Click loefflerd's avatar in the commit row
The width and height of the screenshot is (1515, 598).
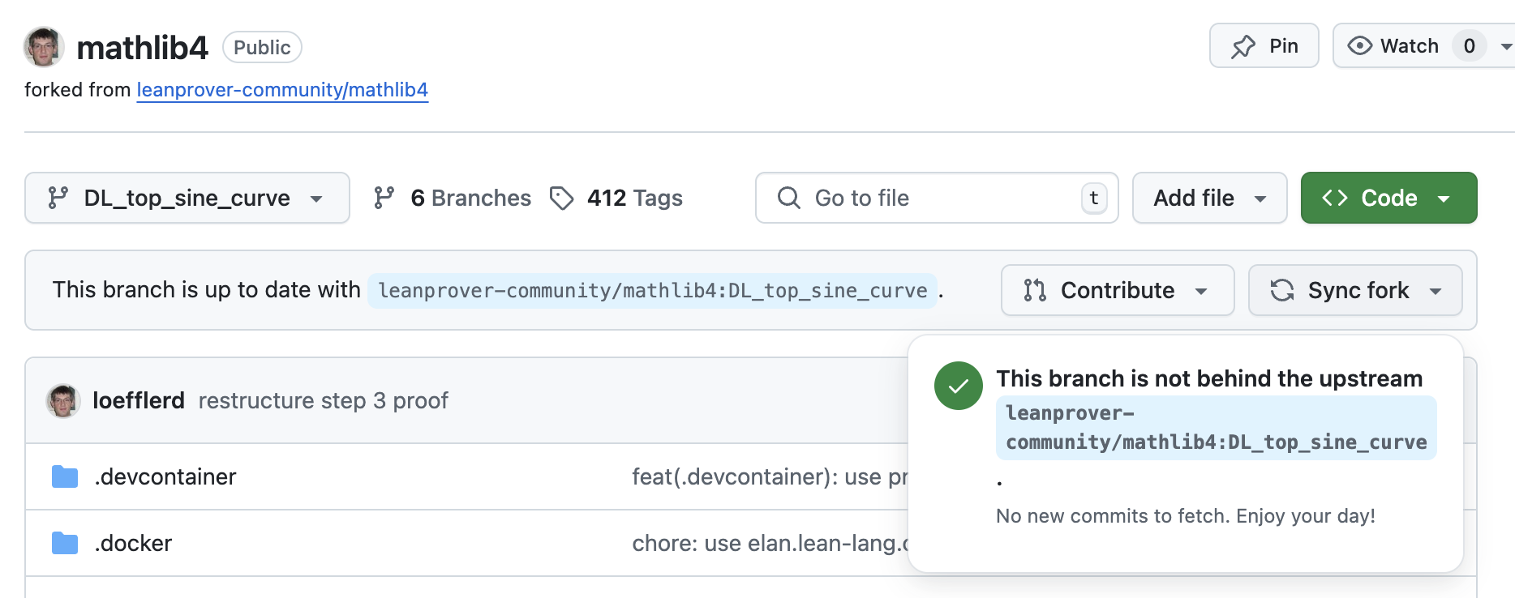click(x=63, y=400)
